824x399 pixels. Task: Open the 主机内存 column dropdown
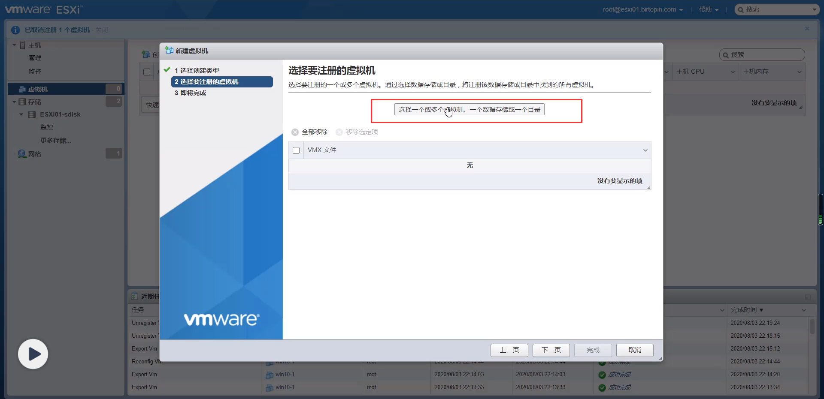click(x=799, y=72)
